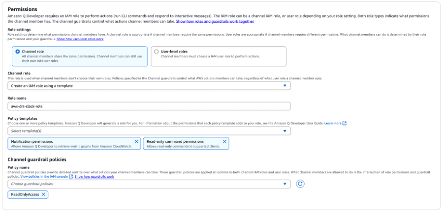Click the Learn more link
This screenshot has height=212, width=444.
333,123
